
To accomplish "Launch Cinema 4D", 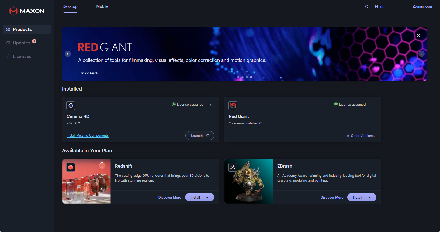I will point(200,136).
